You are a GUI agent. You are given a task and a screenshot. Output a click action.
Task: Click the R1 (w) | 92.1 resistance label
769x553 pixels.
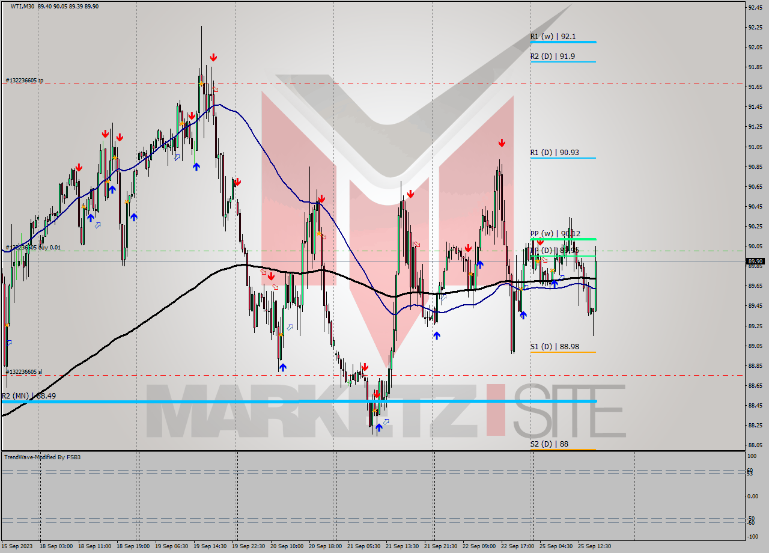point(553,37)
